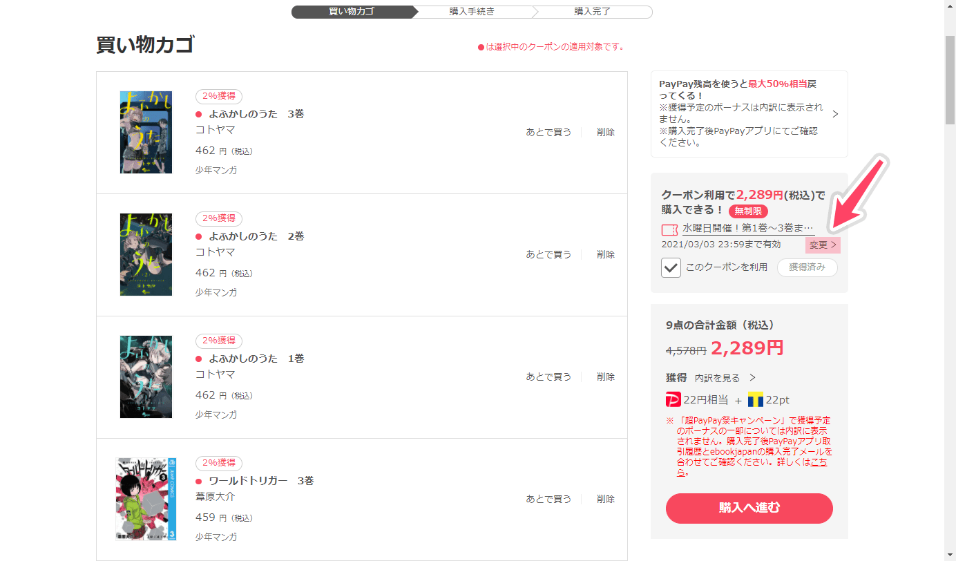Click price 459 円 for ワールドトリガー
The image size is (956, 561).
[x=224, y=517]
